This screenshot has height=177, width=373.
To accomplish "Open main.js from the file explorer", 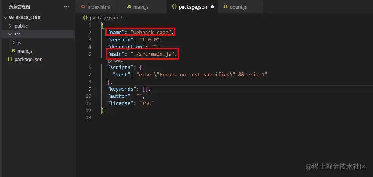I will (25, 51).
